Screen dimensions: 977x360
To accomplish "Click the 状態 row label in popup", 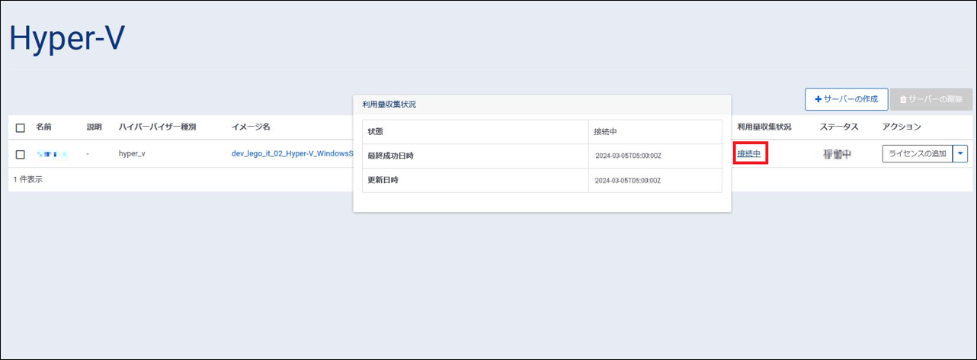I will (x=376, y=132).
